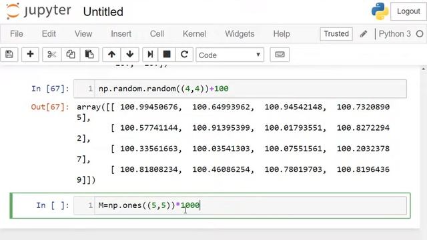
Task: Open the cell type Code dropdown
Action: [230, 55]
